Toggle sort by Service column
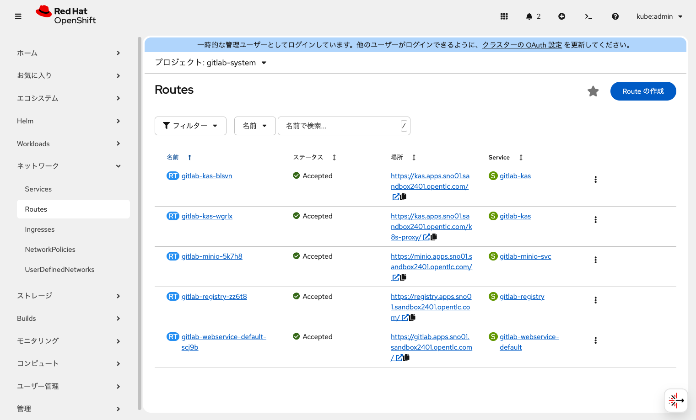 (521, 157)
